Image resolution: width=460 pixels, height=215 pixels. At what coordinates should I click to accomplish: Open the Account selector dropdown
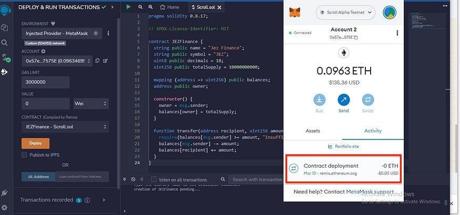click(57, 61)
